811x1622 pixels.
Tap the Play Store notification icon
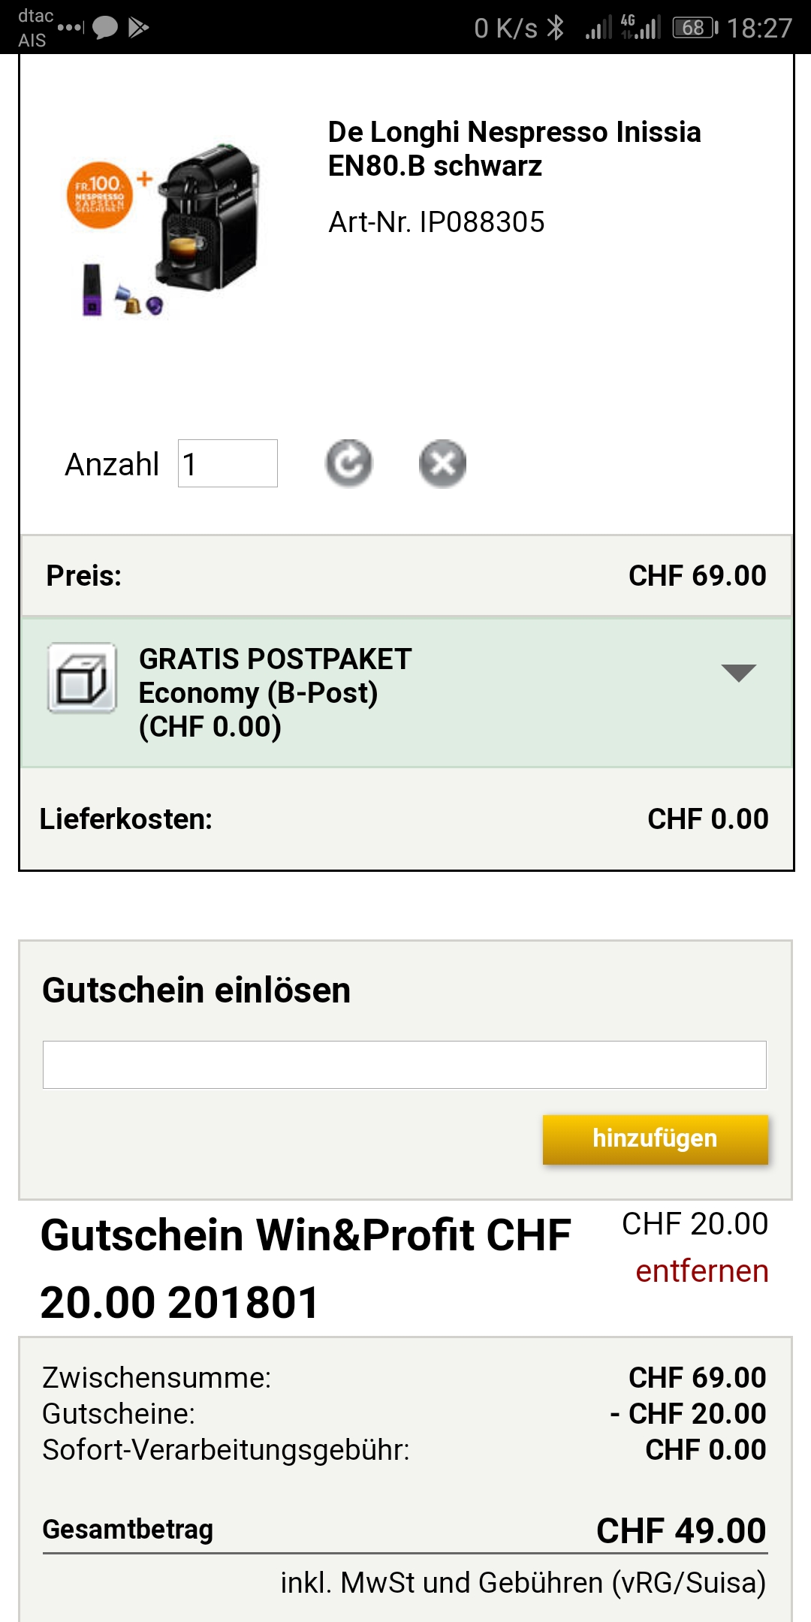pyautogui.click(x=139, y=28)
